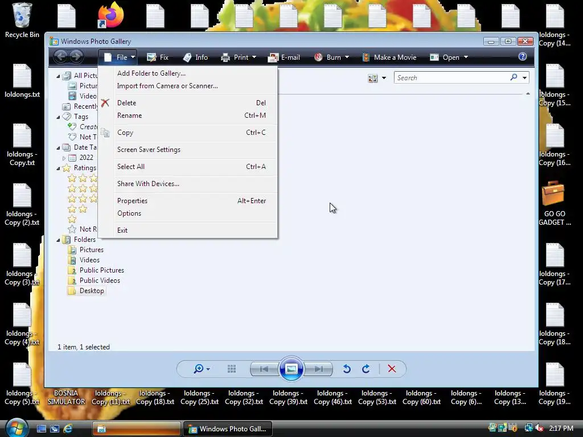Select the 2022 date item
This screenshot has height=437, width=583.
point(81,158)
